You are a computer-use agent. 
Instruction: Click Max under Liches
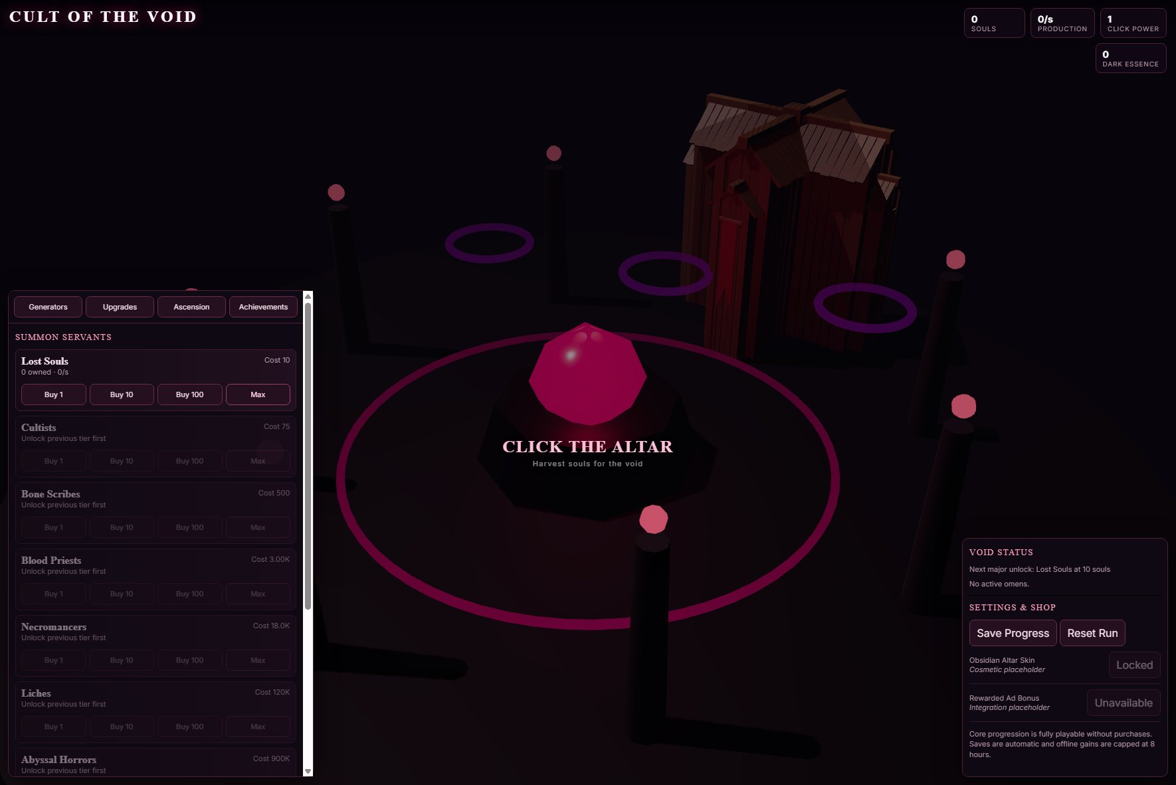click(x=258, y=727)
